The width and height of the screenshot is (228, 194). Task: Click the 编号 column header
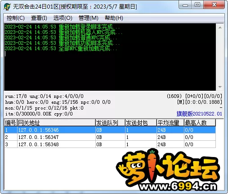tap(11, 123)
